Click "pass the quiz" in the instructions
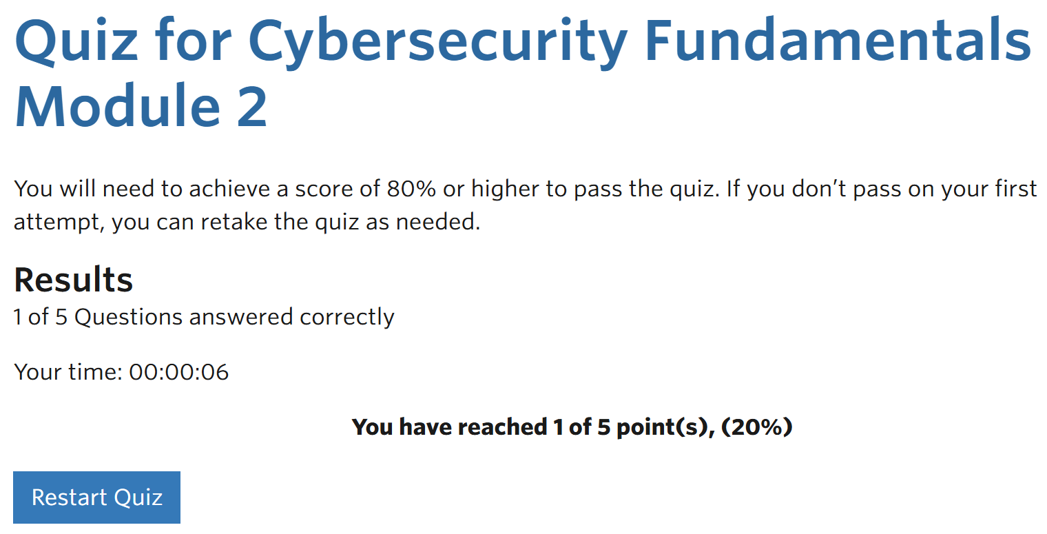This screenshot has width=1047, height=534. click(x=645, y=189)
